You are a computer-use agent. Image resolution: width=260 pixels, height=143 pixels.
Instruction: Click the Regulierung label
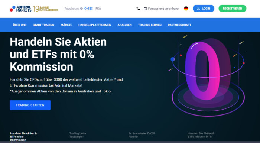pos(72,9)
